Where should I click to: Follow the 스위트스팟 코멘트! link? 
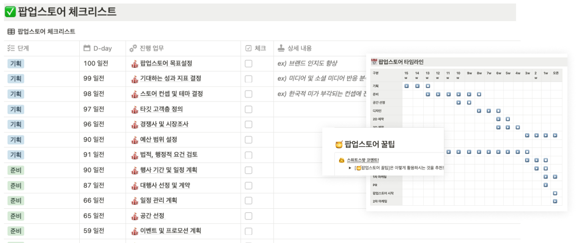[363, 160]
